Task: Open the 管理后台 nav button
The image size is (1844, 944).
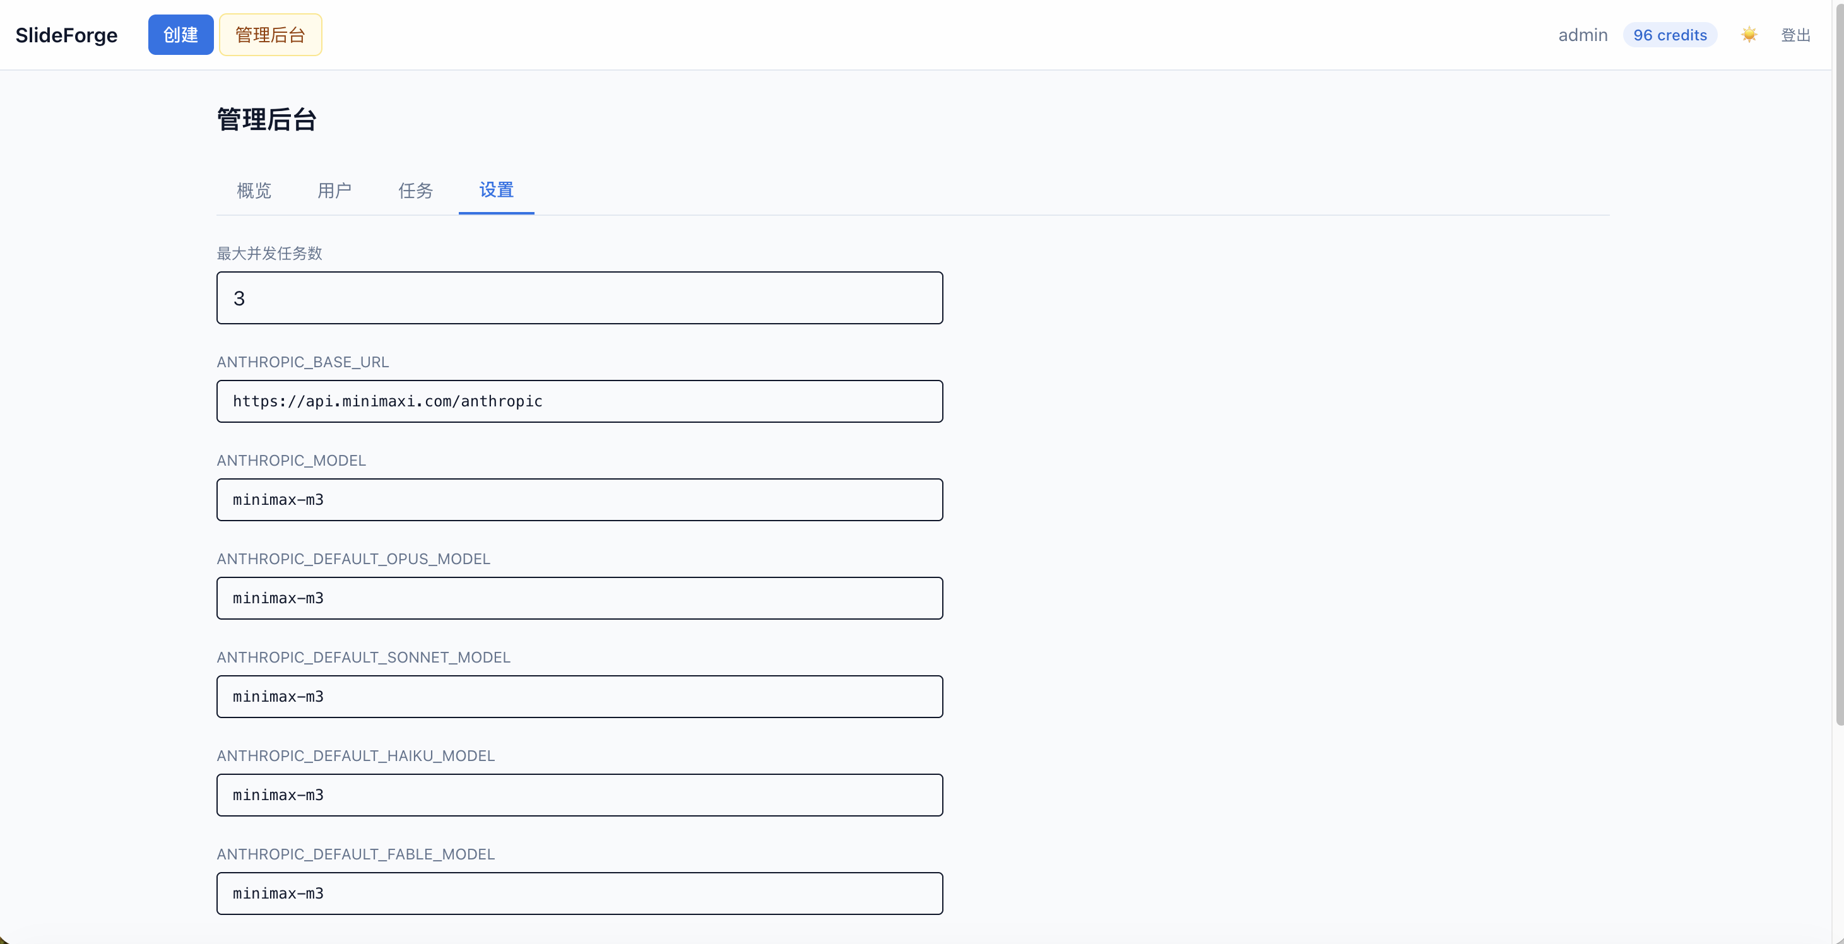Action: click(271, 34)
